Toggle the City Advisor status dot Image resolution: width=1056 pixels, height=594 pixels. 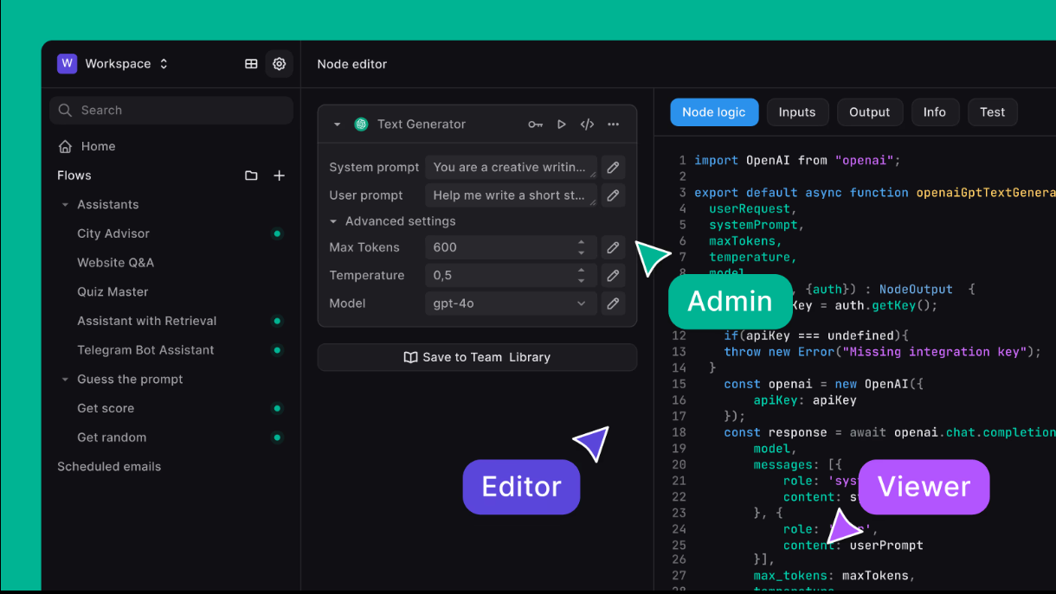pos(277,233)
